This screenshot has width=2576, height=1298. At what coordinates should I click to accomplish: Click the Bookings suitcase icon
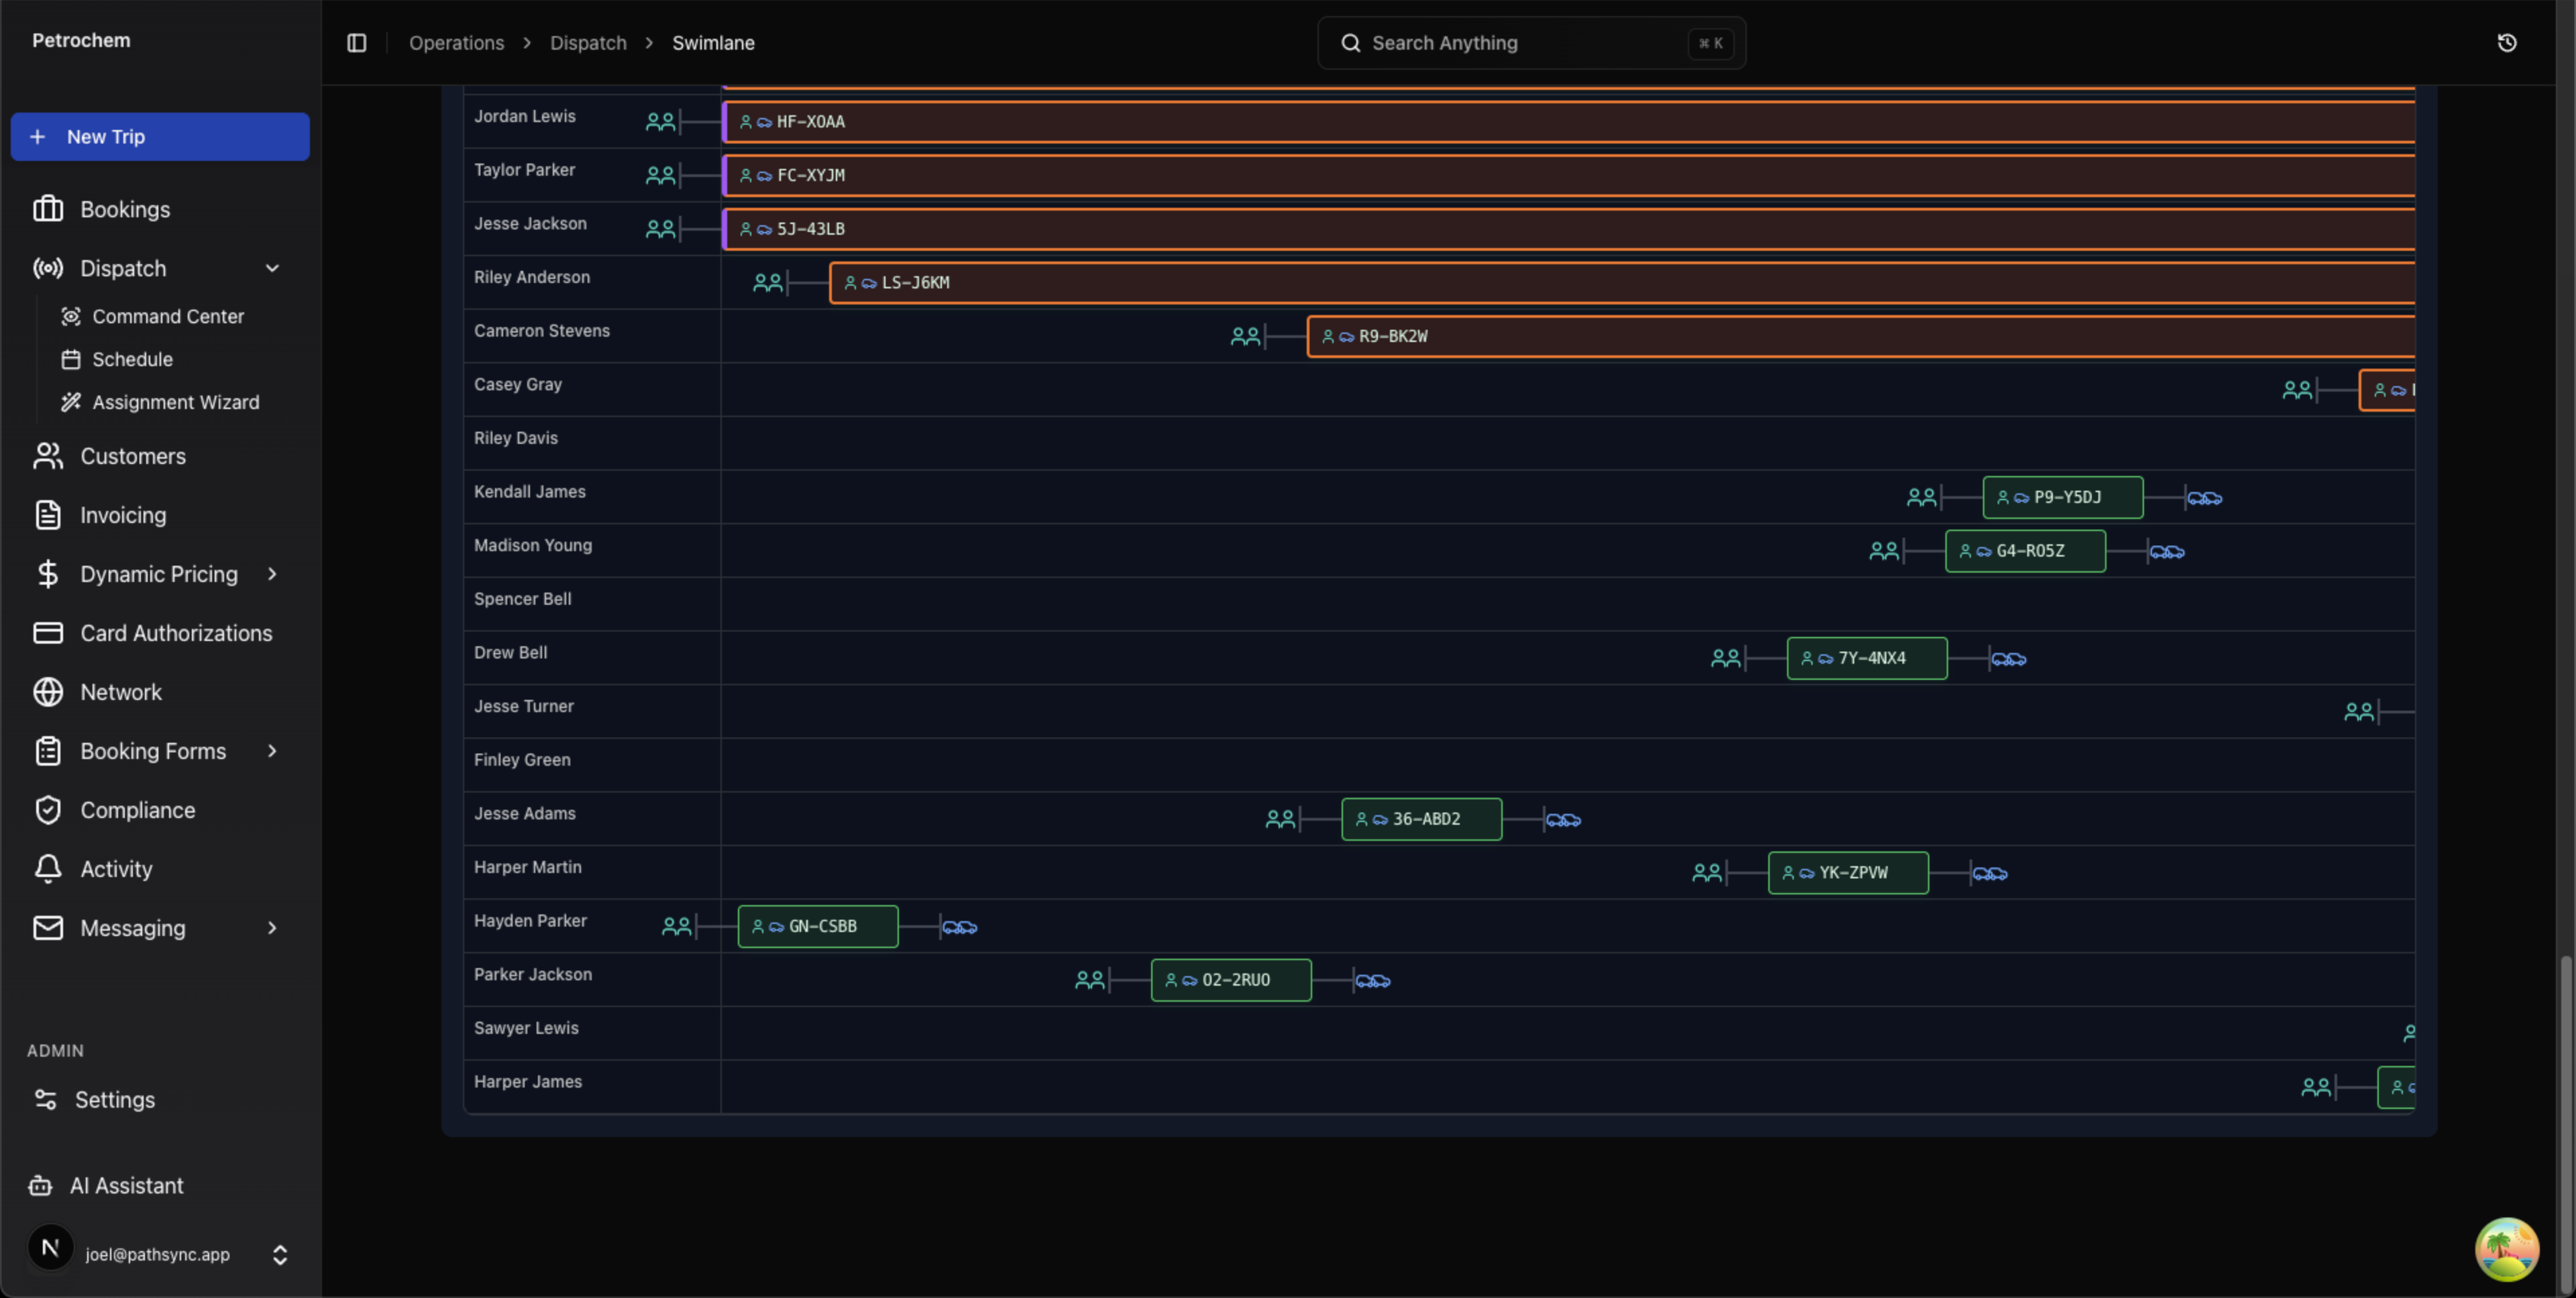tap(48, 209)
